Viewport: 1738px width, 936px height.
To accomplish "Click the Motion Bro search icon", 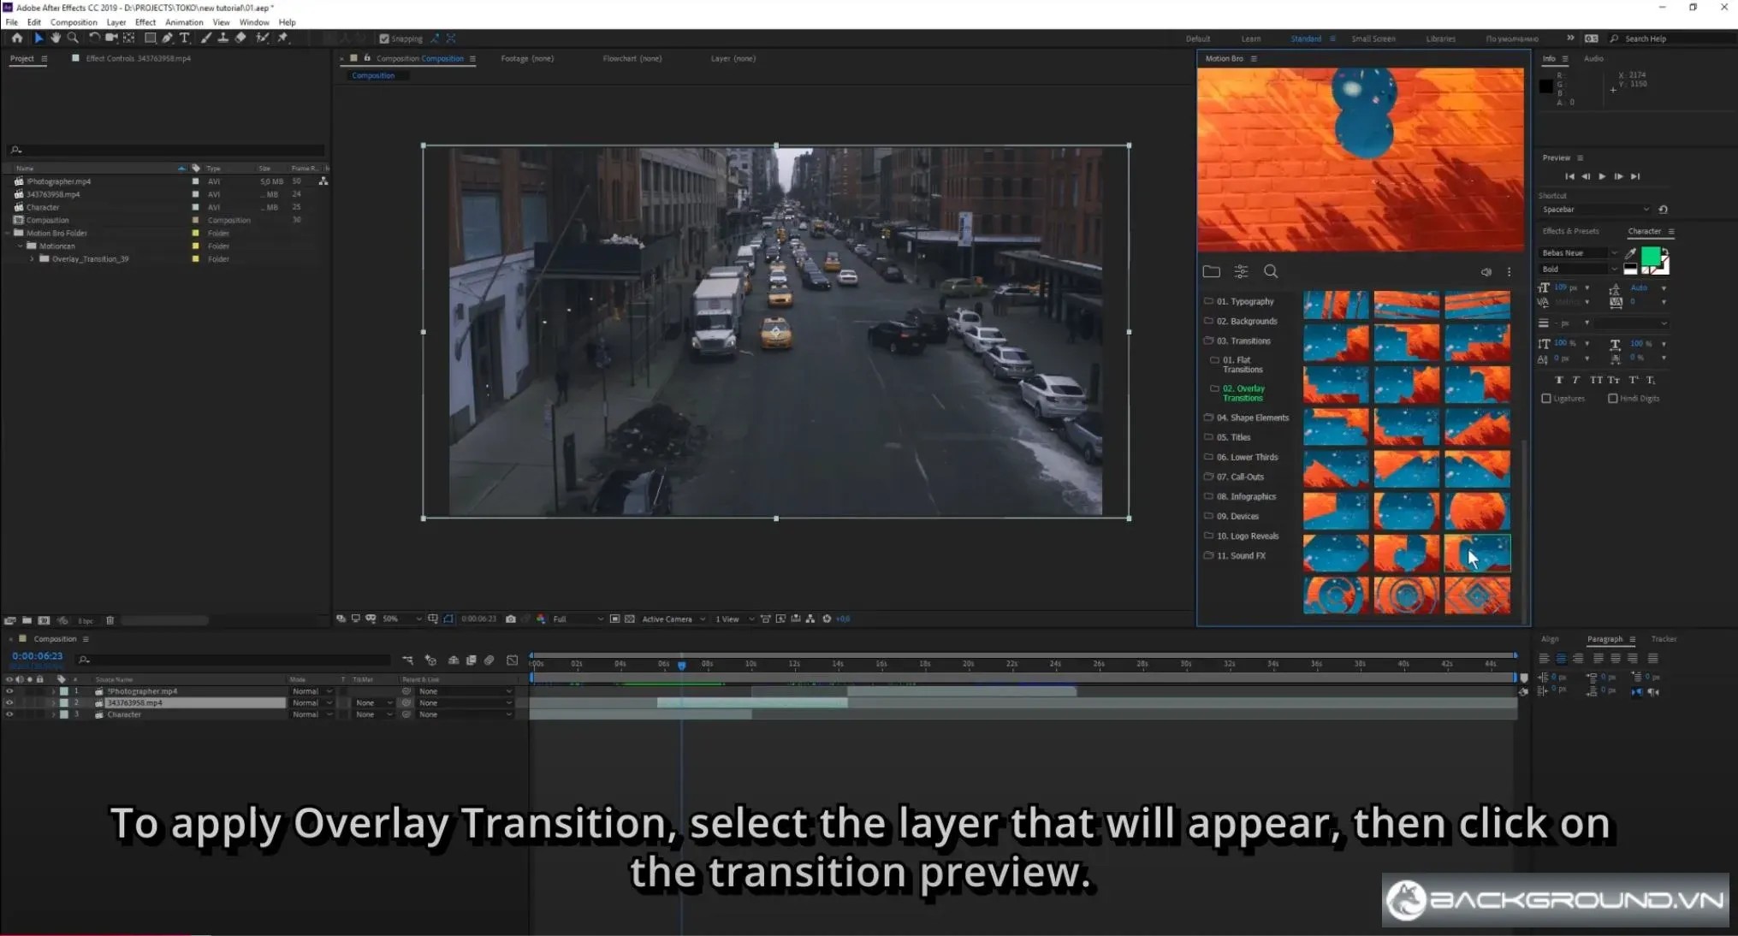I will [x=1271, y=272].
